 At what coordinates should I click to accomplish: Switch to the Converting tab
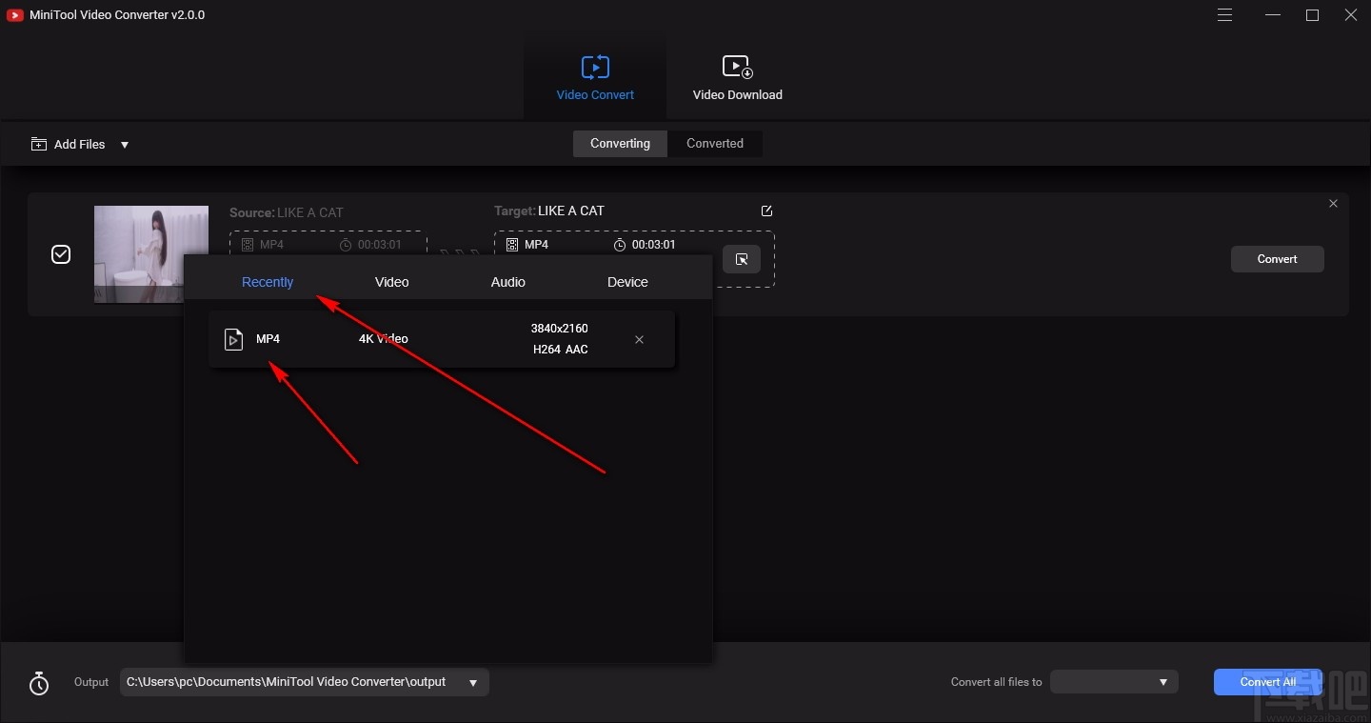tap(620, 144)
